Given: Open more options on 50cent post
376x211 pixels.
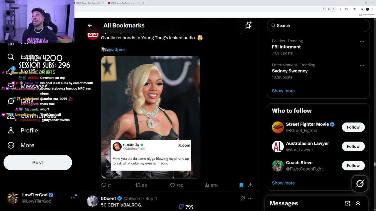Looking at the screenshot, I should tap(250, 198).
